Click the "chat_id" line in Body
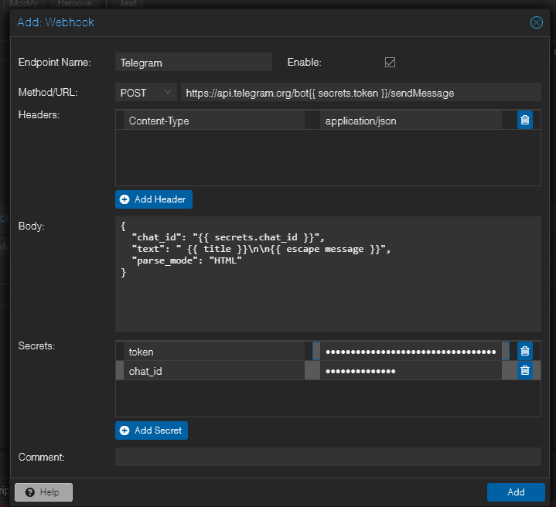This screenshot has width=556, height=507. tap(227, 237)
